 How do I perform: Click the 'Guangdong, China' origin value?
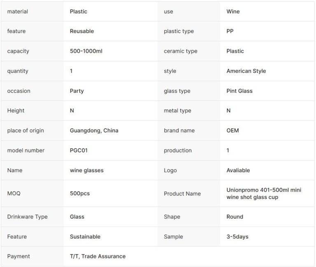pos(94,131)
